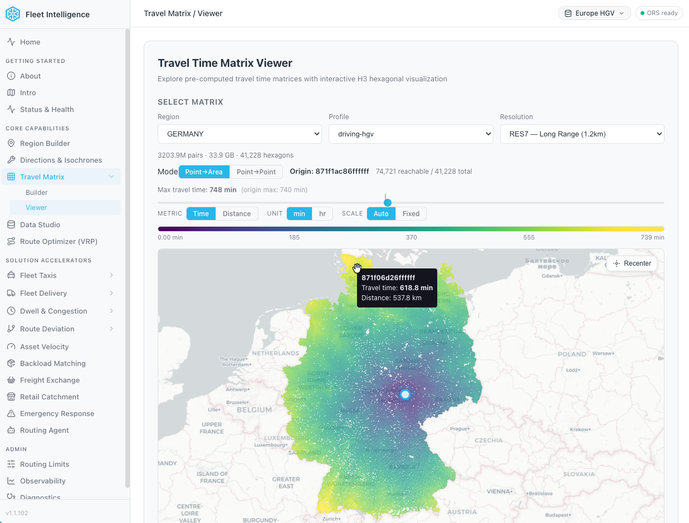Click the Routing Agent robot icon
Screen dimensions: 689x523
(11, 430)
